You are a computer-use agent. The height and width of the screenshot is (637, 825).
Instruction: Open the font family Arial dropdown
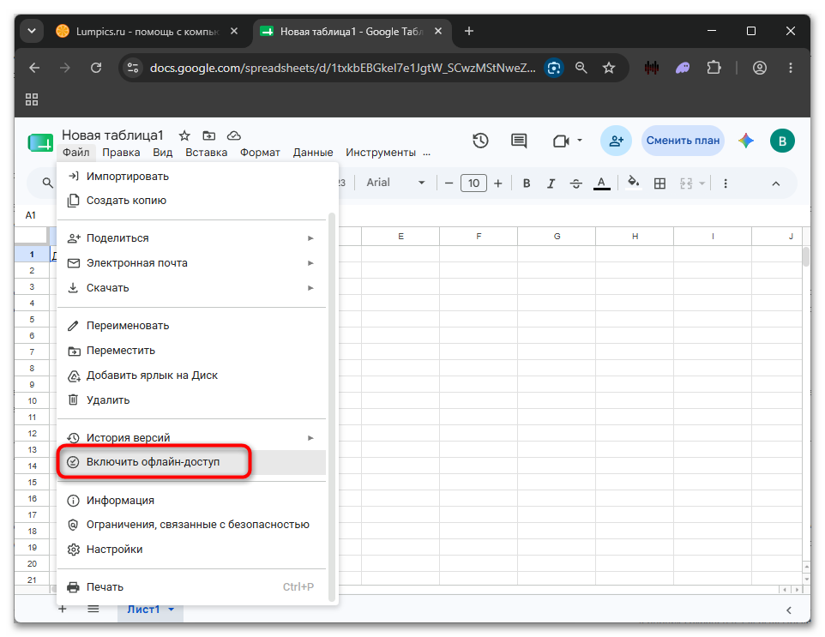coord(395,183)
